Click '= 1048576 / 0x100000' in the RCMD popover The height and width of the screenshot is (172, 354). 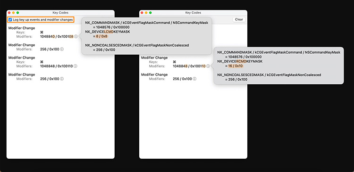tap(244, 57)
